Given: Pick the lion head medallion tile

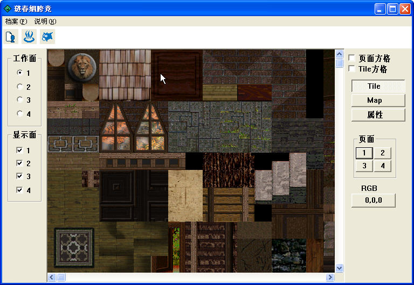Looking at the screenshot, I should (x=82, y=66).
